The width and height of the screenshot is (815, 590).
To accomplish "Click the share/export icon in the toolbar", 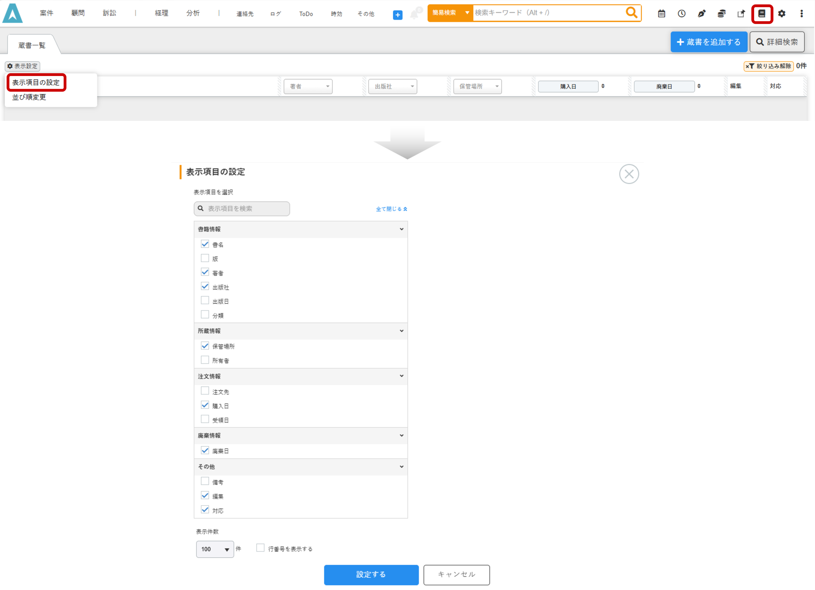I will [x=741, y=14].
